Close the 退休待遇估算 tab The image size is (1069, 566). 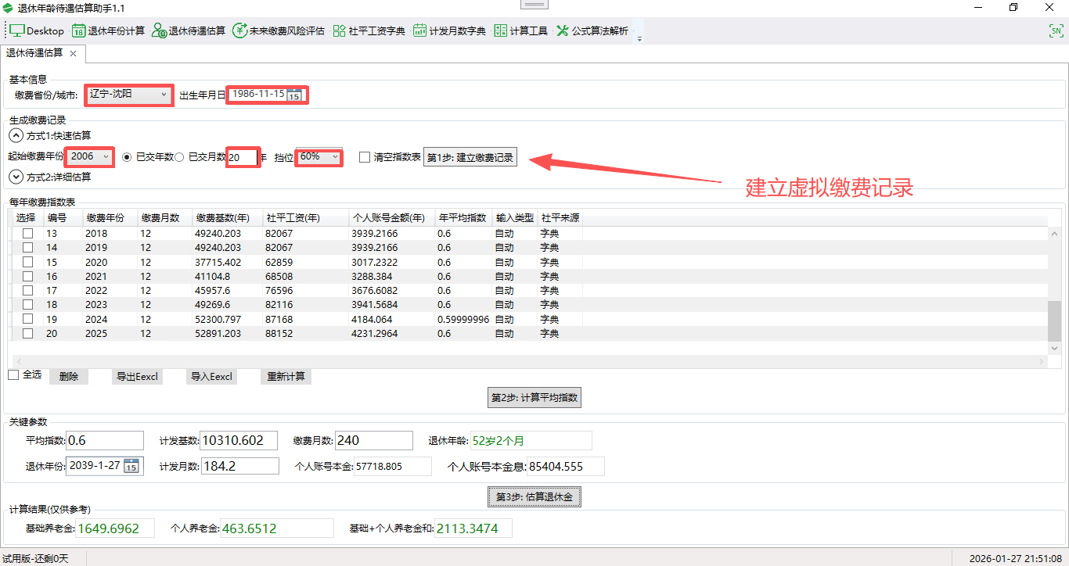(73, 54)
